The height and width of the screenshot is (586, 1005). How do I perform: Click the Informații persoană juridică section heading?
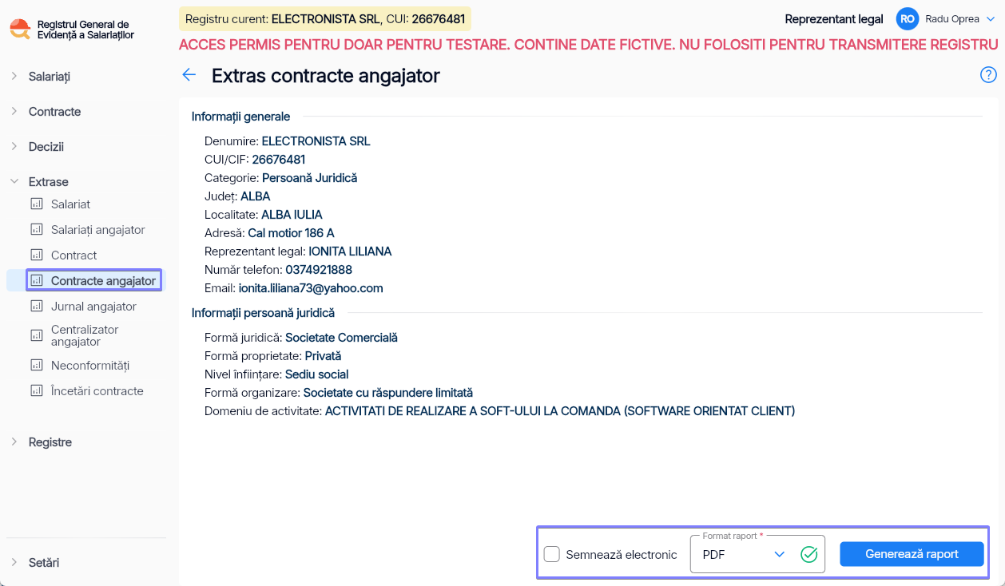[x=263, y=313]
